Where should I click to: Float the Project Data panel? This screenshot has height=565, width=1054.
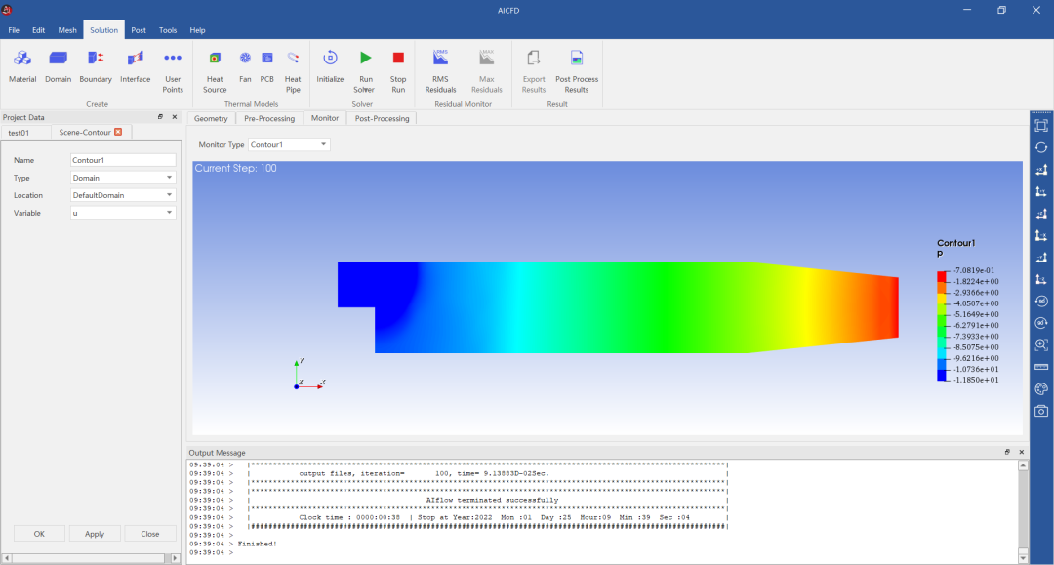click(x=161, y=117)
